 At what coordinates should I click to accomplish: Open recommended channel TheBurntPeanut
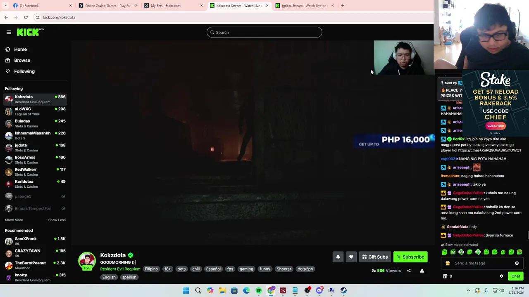tap(35, 265)
